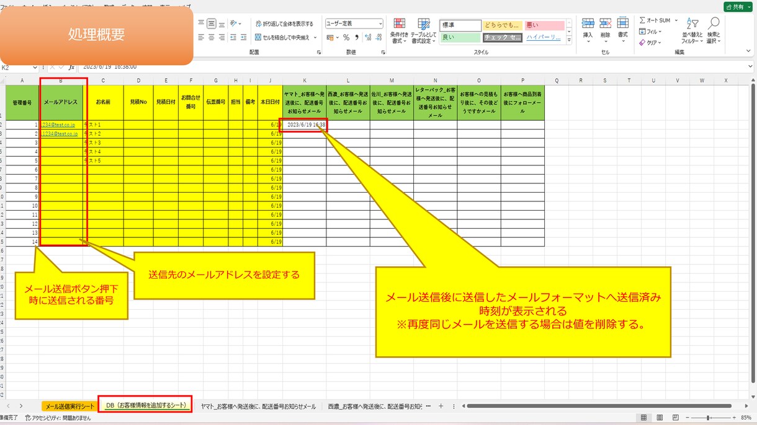Select cell containing 2023/6/19 16:38
The image size is (757, 425).
pyautogui.click(x=305, y=125)
